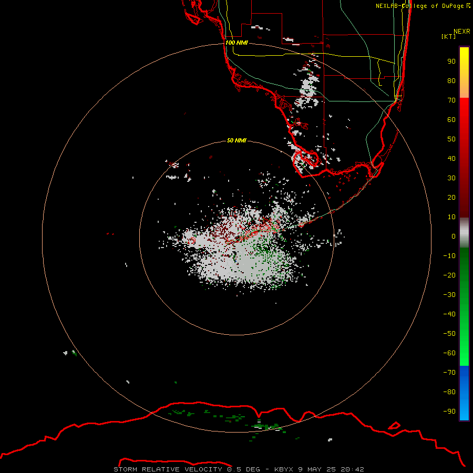Click the -80 value on velocity scale
The height and width of the screenshot is (473, 473).
[449, 392]
